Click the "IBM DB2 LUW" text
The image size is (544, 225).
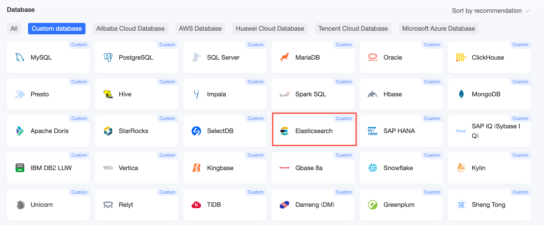51,168
